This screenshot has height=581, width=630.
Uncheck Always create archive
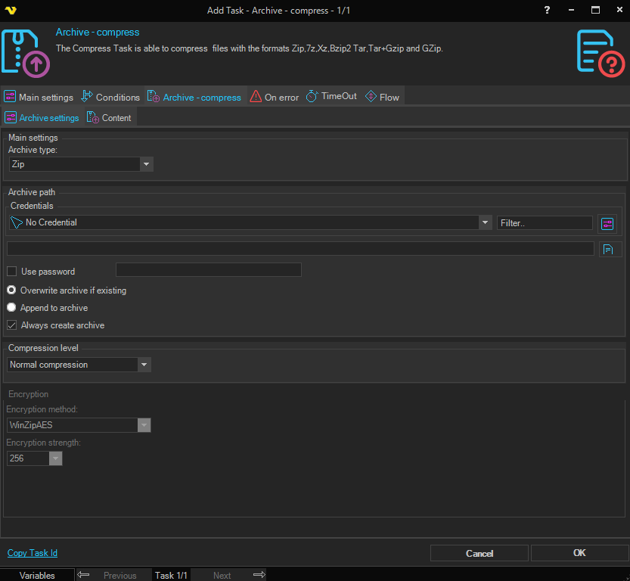tap(12, 325)
